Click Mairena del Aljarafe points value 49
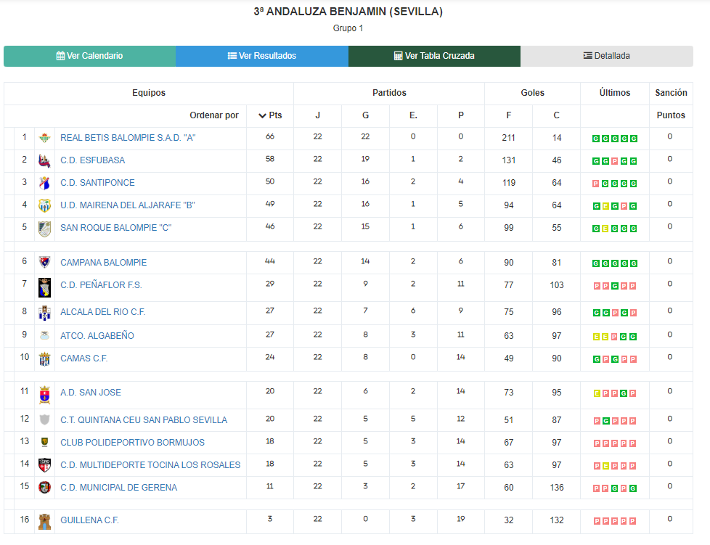The height and width of the screenshot is (545, 710). coord(270,204)
